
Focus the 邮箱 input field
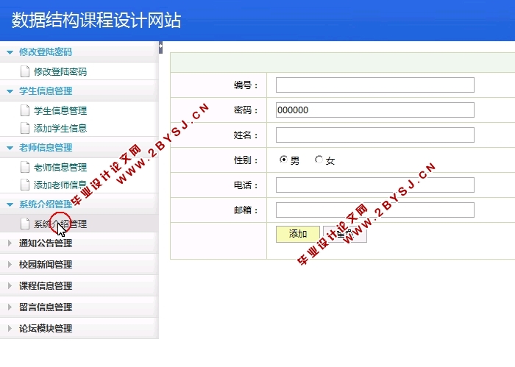pyautogui.click(x=375, y=210)
